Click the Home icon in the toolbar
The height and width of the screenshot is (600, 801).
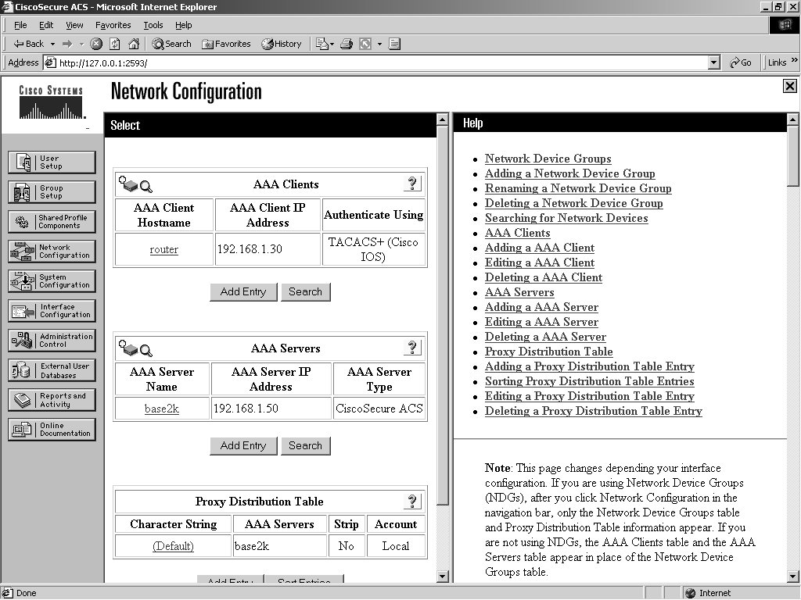(x=134, y=44)
